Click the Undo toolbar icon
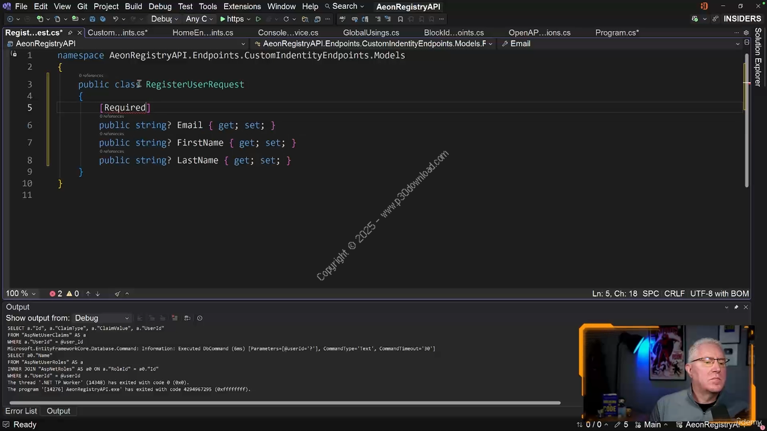 click(x=116, y=19)
